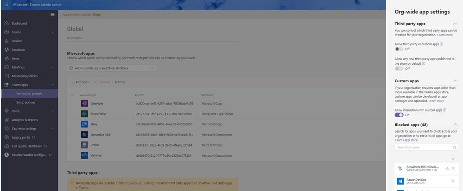
Task: Open the Teams app store link
Action: pos(406,140)
